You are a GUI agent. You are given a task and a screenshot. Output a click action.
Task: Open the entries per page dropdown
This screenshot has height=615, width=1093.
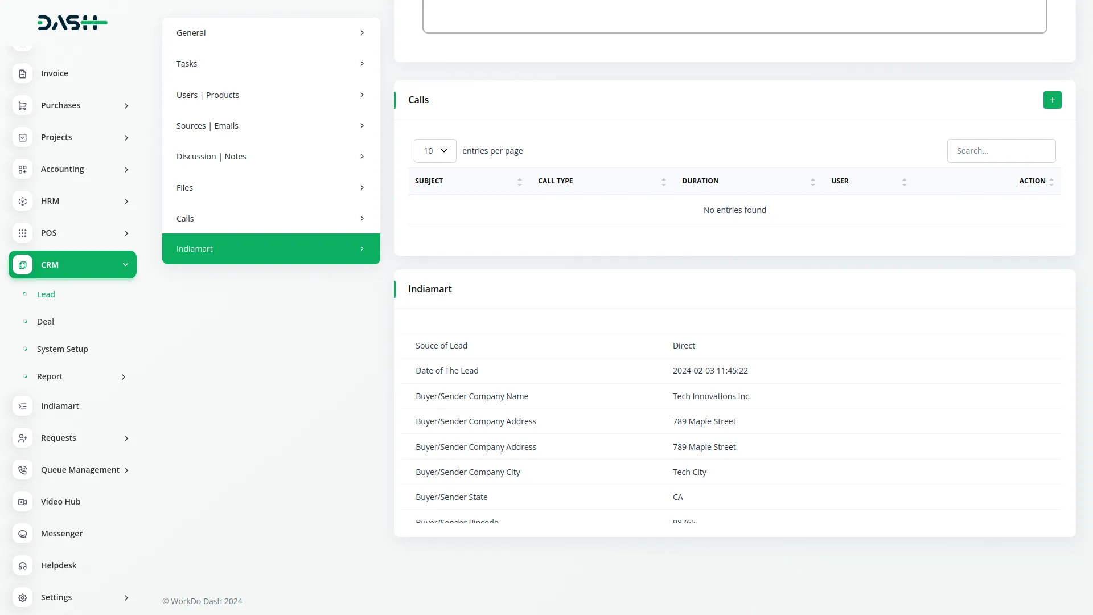pyautogui.click(x=435, y=151)
